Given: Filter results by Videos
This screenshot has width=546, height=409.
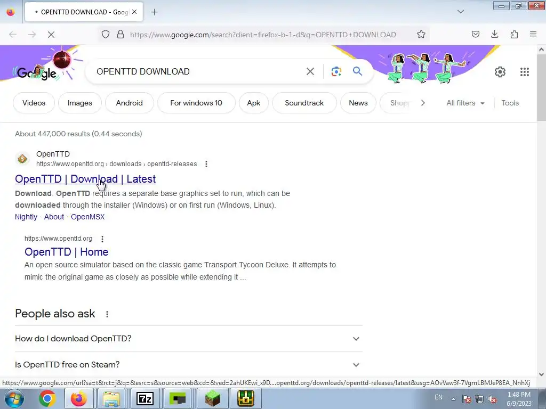Looking at the screenshot, I should (x=34, y=103).
